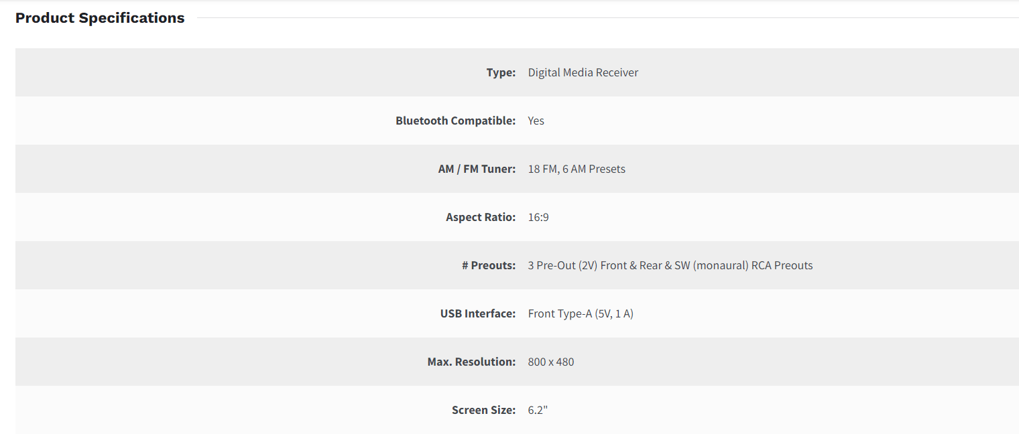
Task: Click the "# Preouts:" label
Action: tap(489, 265)
